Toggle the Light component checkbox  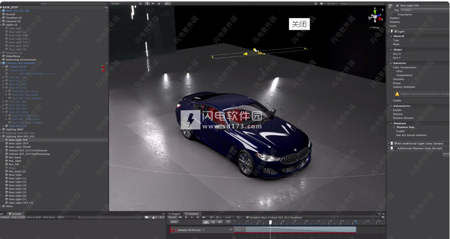click(396, 32)
